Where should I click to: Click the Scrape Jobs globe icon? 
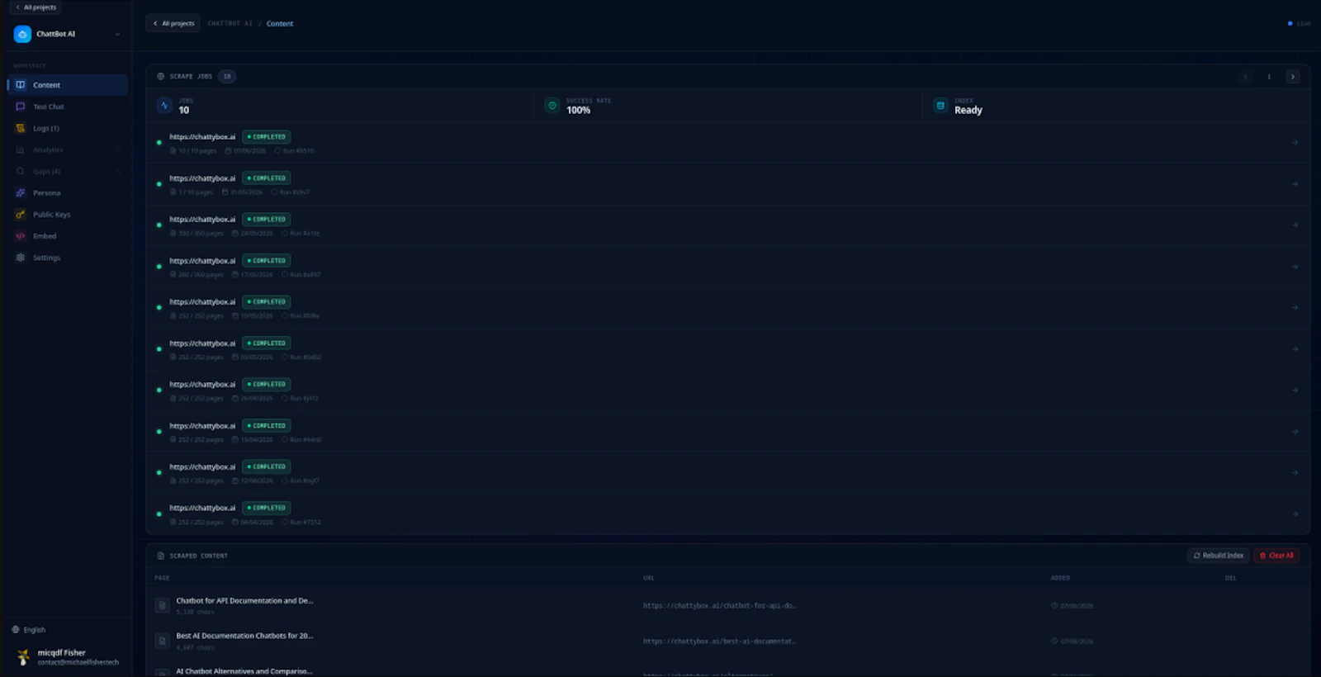(161, 76)
